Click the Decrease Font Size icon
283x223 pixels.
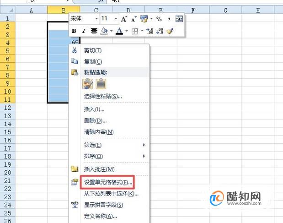coord(134,19)
